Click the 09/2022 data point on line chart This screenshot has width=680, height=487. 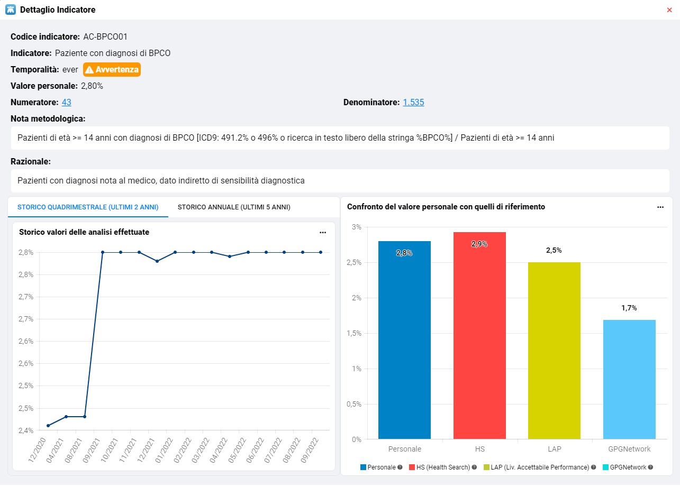tap(321, 252)
